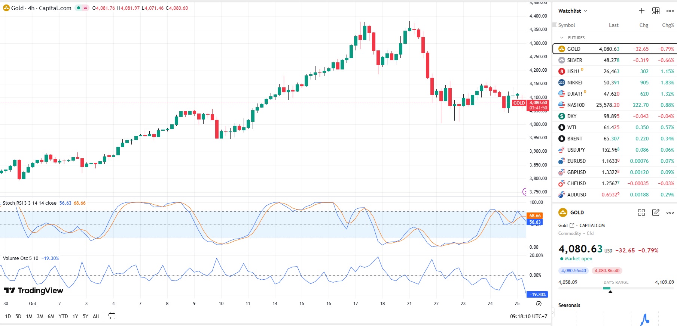Click the add symbol plus icon
Screen dimensions: 677x326
click(641, 11)
